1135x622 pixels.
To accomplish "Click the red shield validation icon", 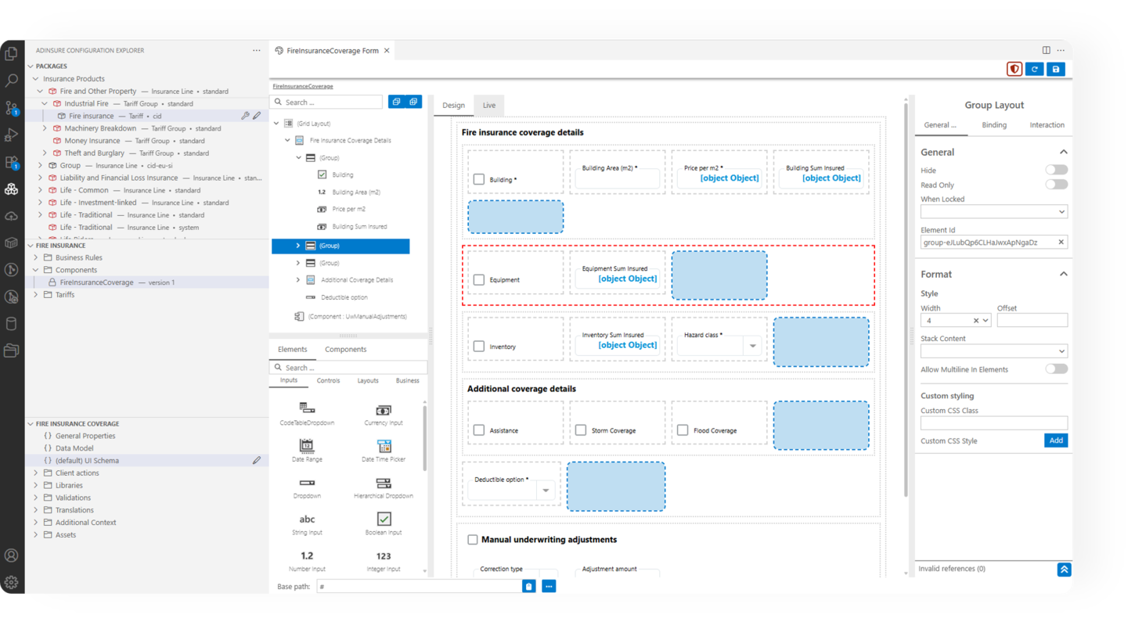I will (x=1014, y=70).
